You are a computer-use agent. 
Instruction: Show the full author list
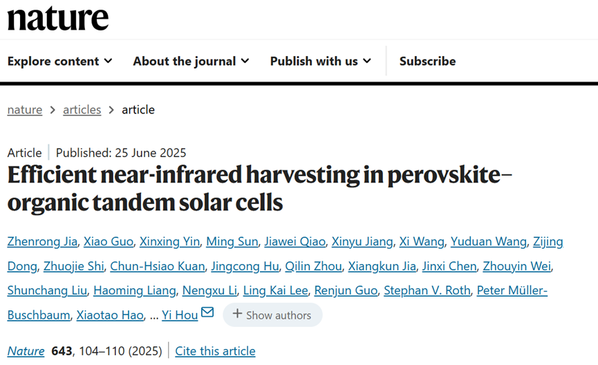[x=272, y=315]
